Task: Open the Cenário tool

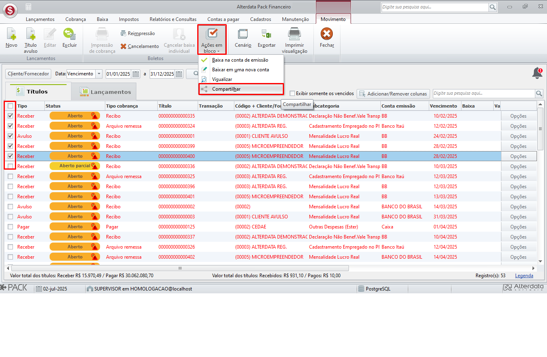Action: click(243, 39)
